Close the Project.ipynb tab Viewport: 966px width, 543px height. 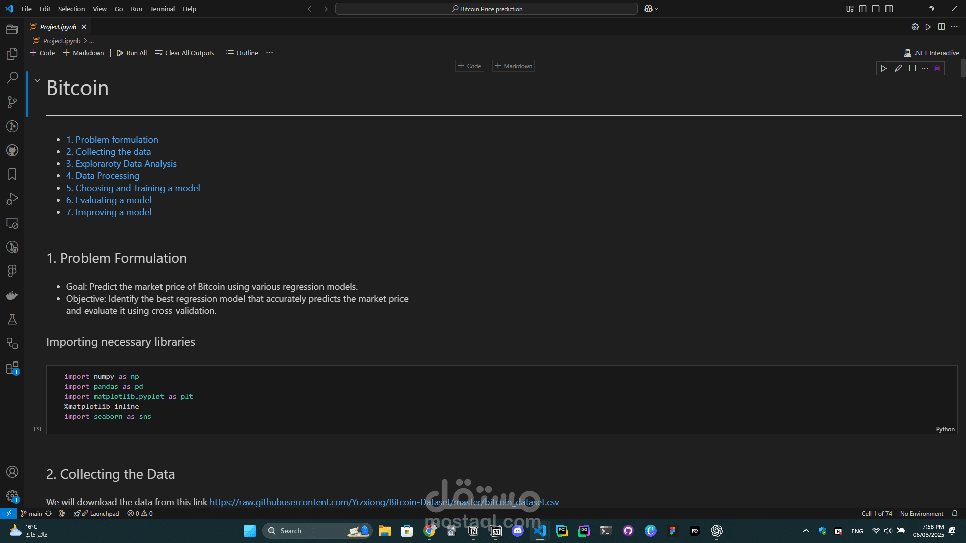(84, 27)
